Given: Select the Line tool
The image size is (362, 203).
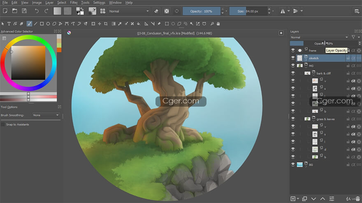Looking at the screenshot, I should point(35,24).
